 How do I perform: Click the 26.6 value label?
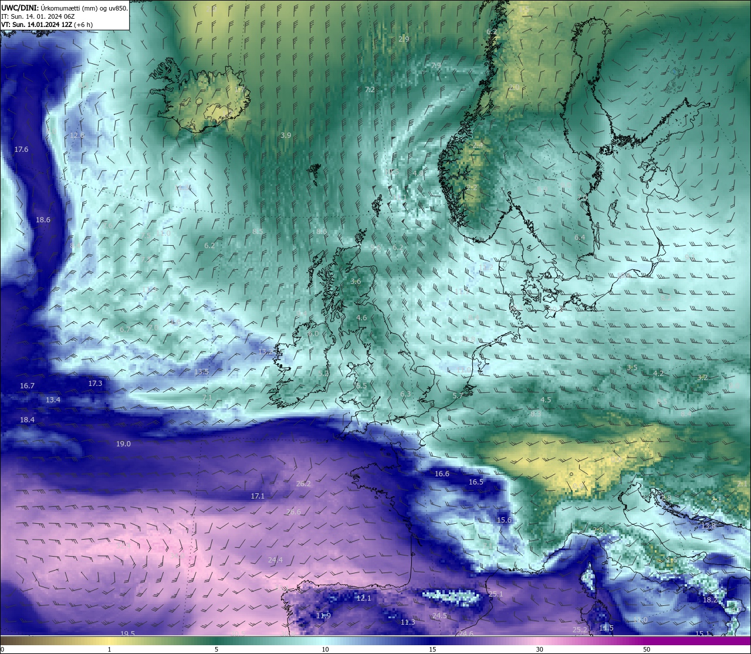click(x=293, y=512)
